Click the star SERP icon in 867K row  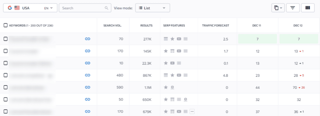point(172,75)
